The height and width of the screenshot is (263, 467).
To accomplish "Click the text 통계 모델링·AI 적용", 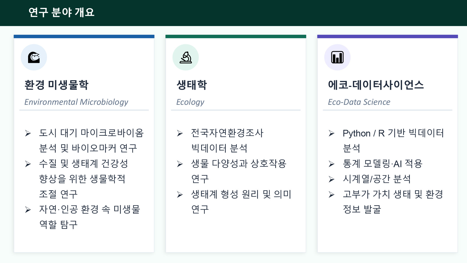I will click(x=382, y=164).
